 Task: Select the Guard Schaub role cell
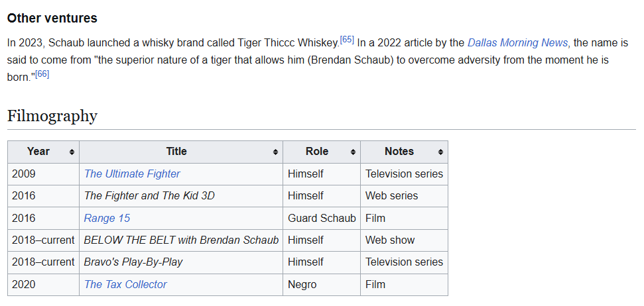[322, 218]
